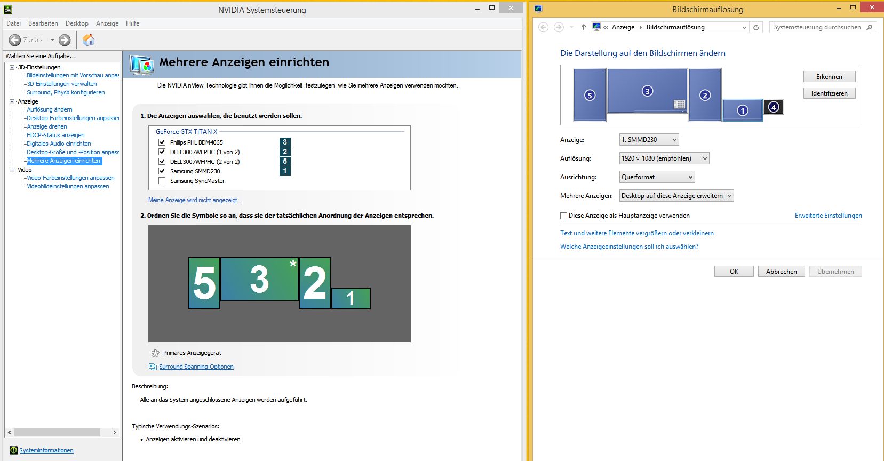Collapse the Video tree node

coord(12,170)
